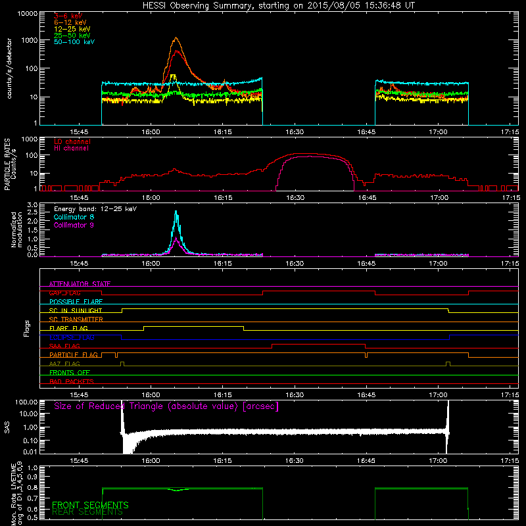Select the Collimator 9 legend entry

[74, 225]
